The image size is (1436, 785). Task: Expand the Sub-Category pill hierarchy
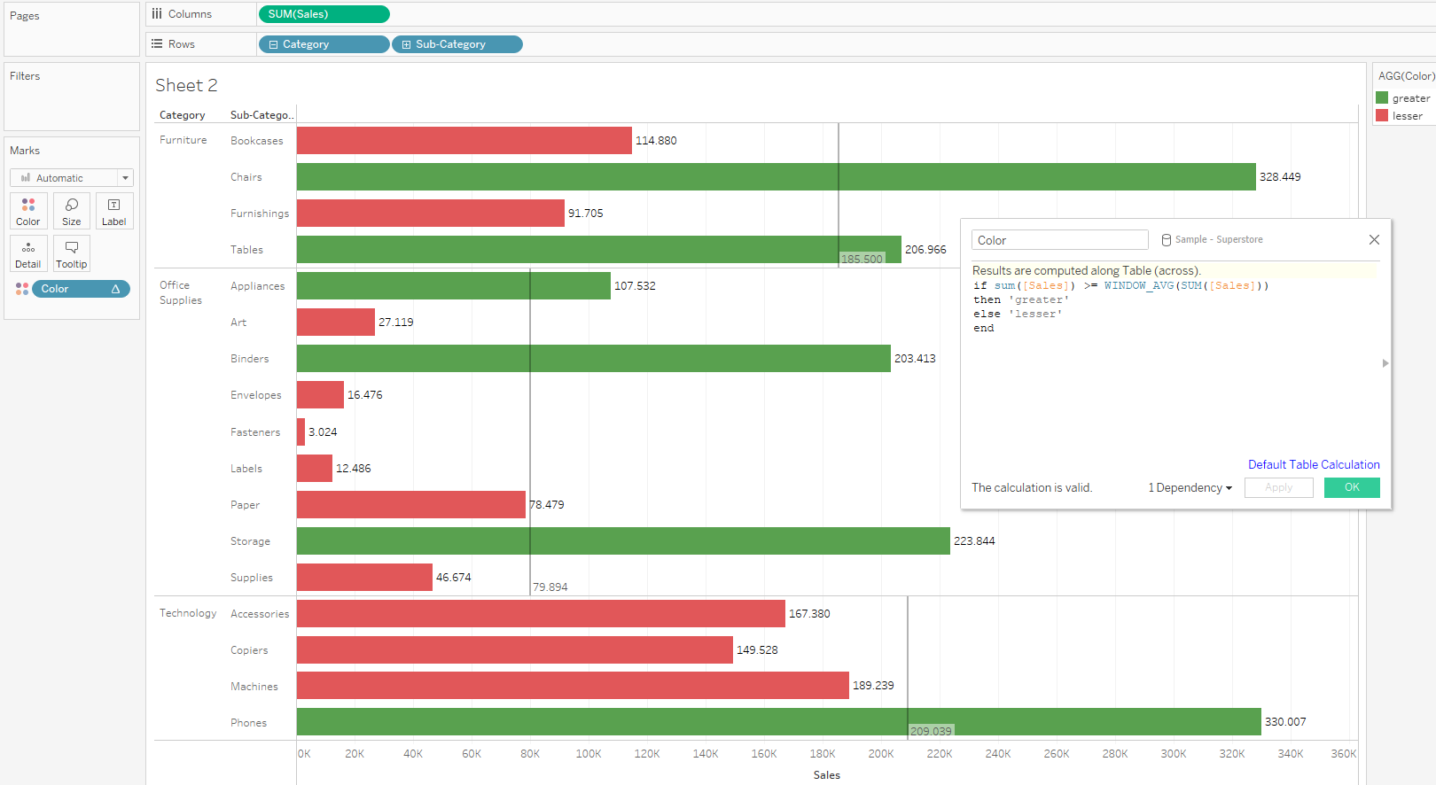coord(406,44)
